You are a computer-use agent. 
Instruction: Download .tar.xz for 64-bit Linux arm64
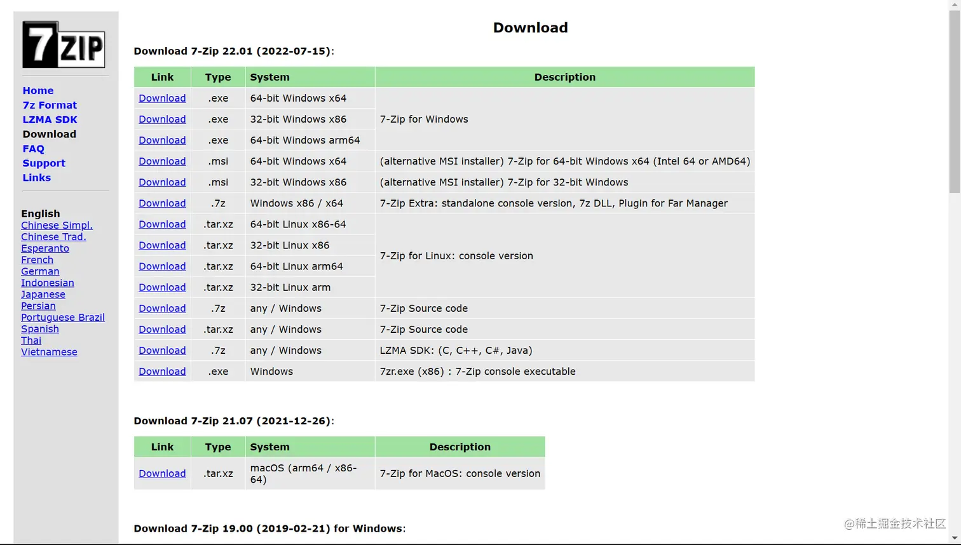(x=162, y=266)
